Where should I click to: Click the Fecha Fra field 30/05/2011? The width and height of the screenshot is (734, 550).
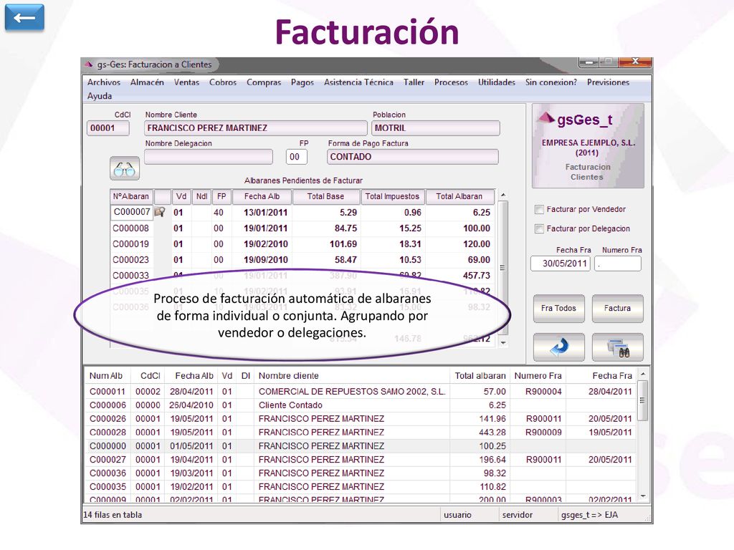click(561, 264)
